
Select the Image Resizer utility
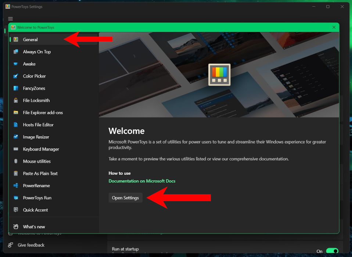coord(36,137)
